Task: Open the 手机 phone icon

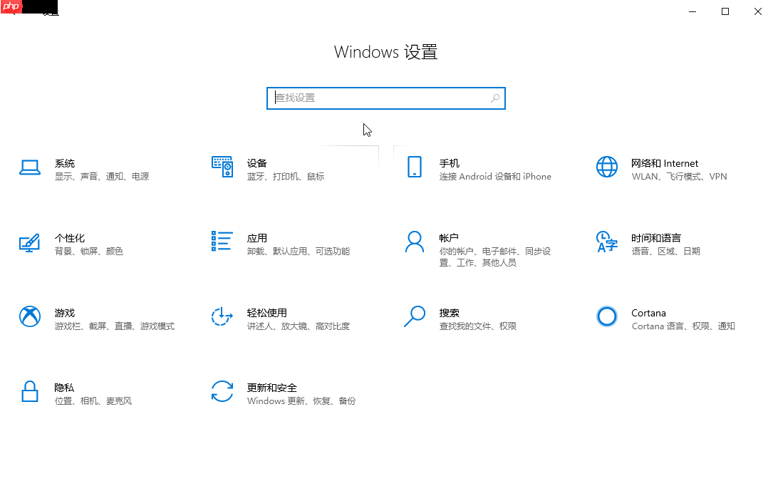Action: coord(415,167)
